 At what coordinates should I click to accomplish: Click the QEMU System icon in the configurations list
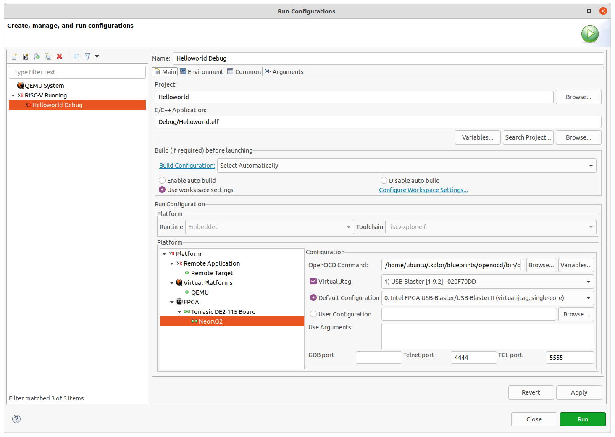[x=21, y=86]
